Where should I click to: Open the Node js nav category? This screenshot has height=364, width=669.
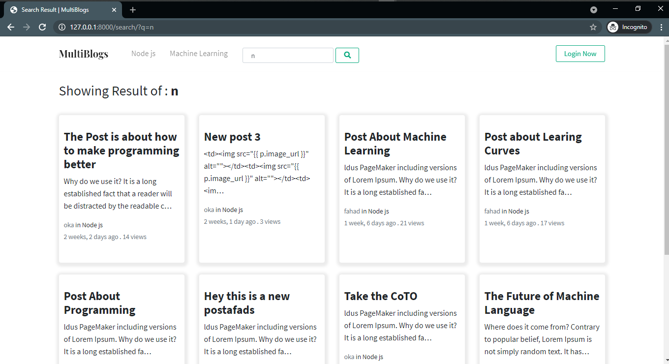coord(143,54)
